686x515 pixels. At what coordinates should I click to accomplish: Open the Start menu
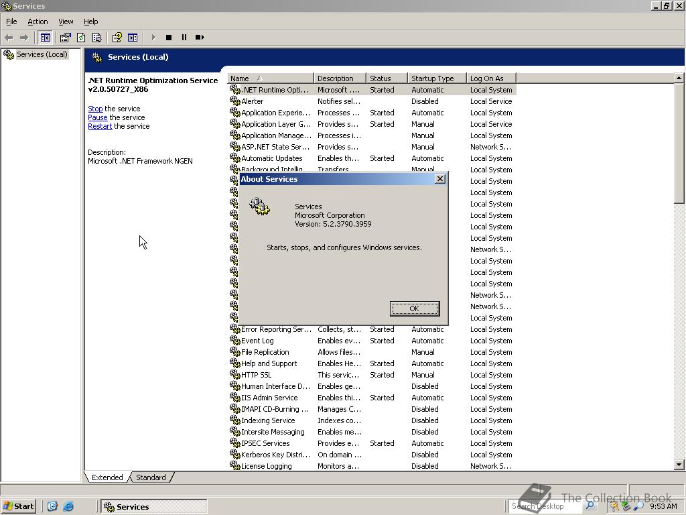[x=19, y=506]
